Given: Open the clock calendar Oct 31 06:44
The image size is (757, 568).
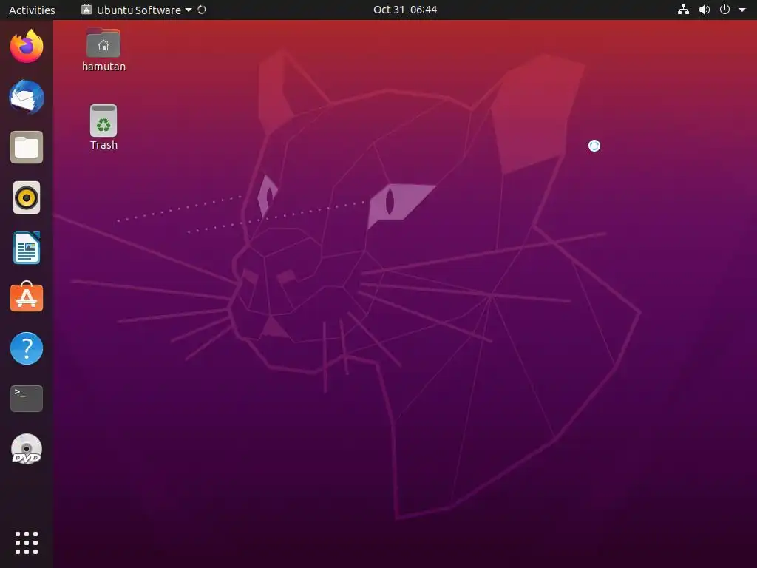Looking at the screenshot, I should [x=405, y=10].
